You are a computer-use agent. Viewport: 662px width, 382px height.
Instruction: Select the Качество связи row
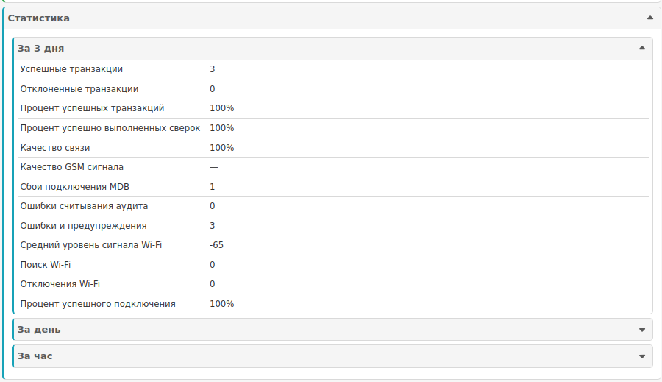coord(333,148)
